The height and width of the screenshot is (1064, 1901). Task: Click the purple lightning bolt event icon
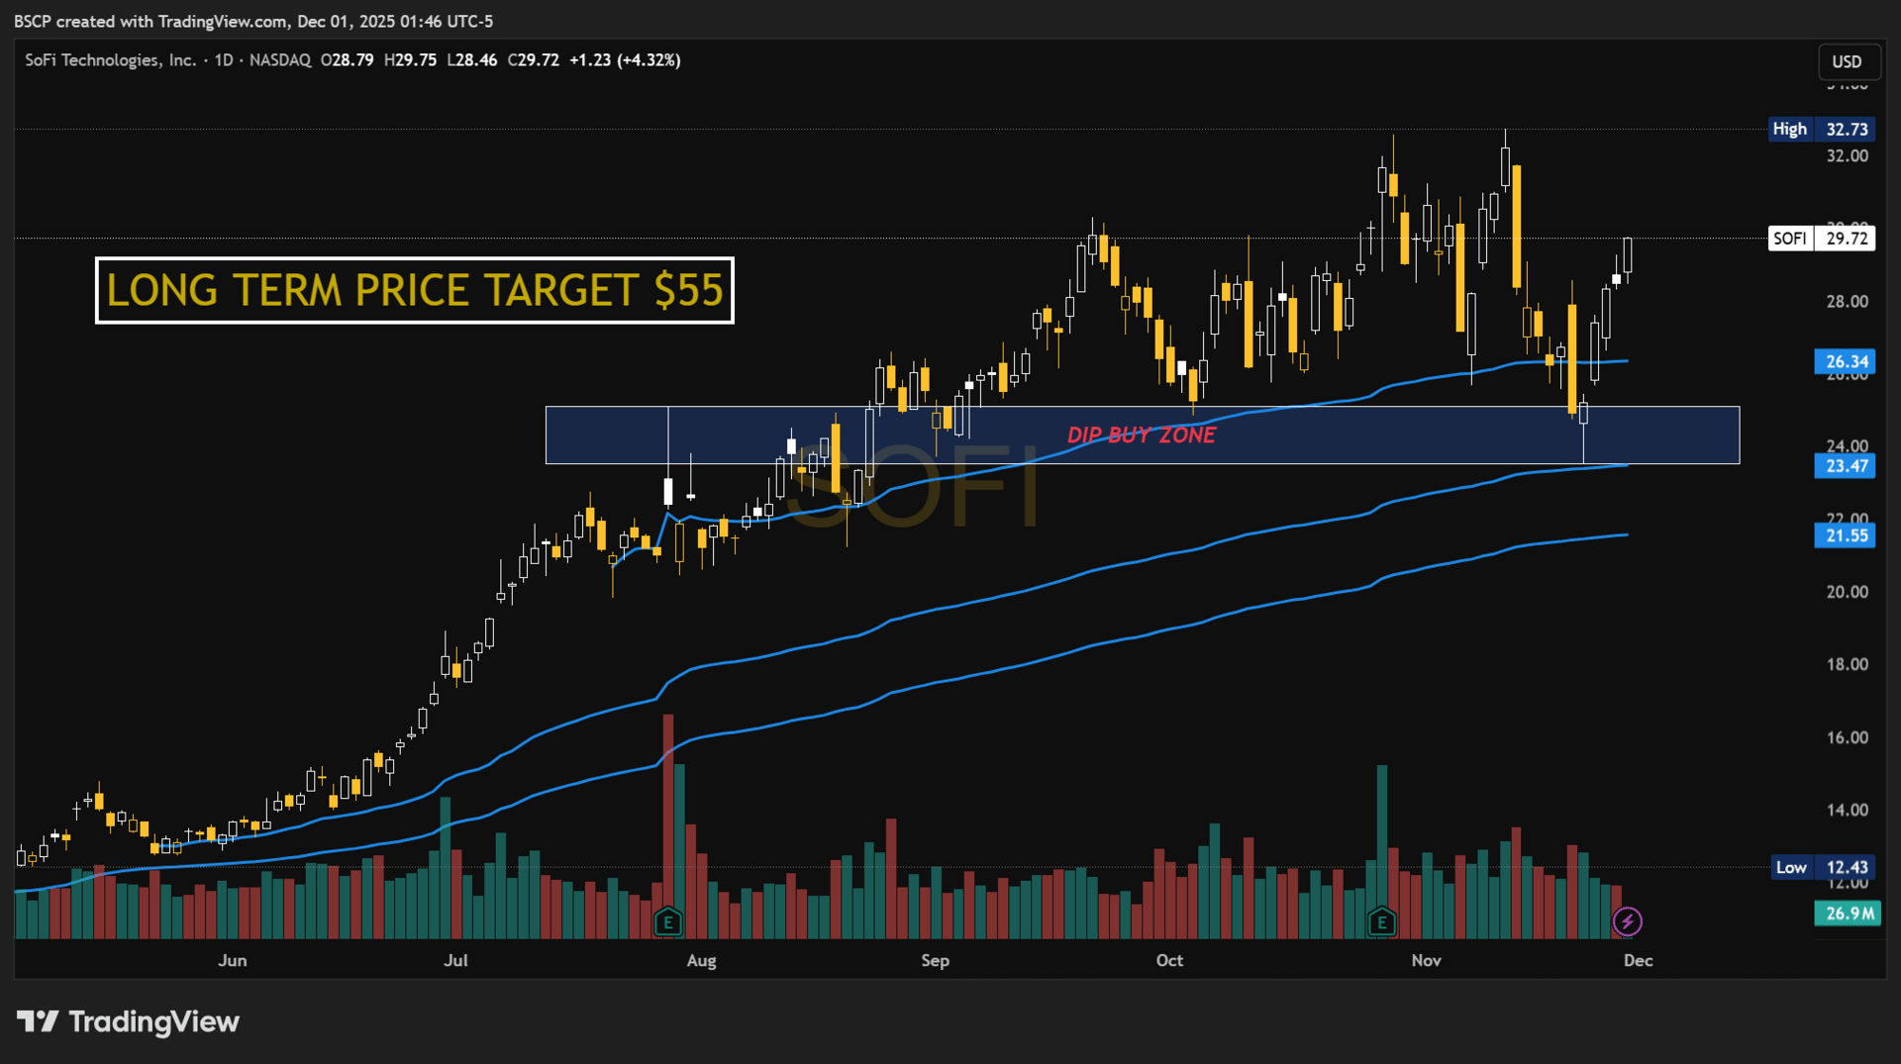click(x=1628, y=922)
